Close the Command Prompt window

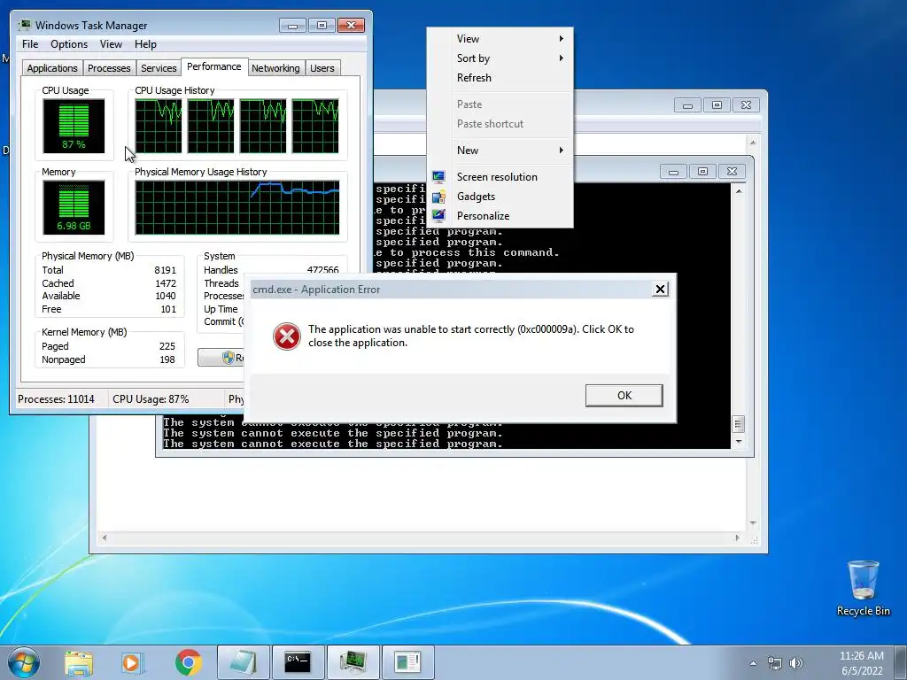(x=732, y=172)
